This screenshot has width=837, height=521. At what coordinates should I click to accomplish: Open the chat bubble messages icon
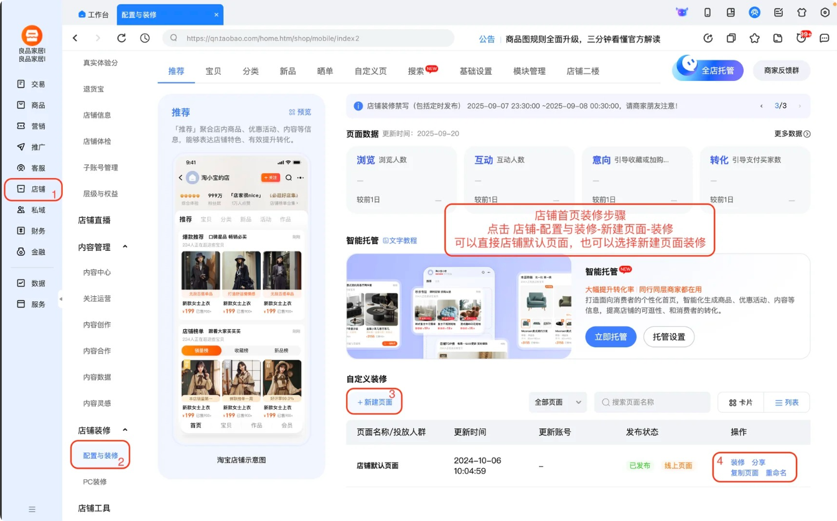[x=825, y=38]
